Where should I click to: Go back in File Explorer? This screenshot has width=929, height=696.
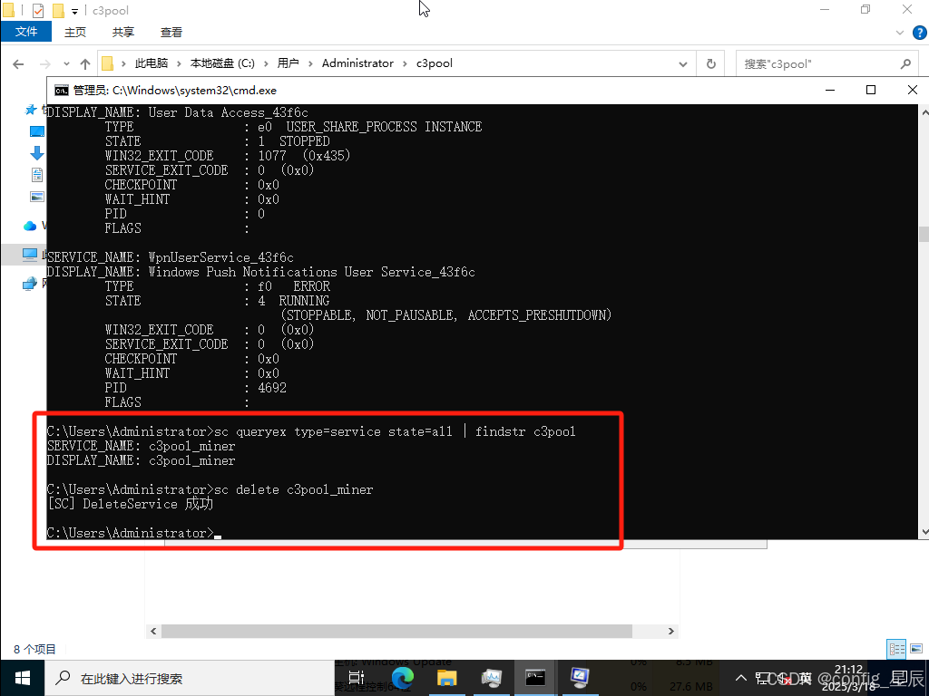pyautogui.click(x=18, y=64)
